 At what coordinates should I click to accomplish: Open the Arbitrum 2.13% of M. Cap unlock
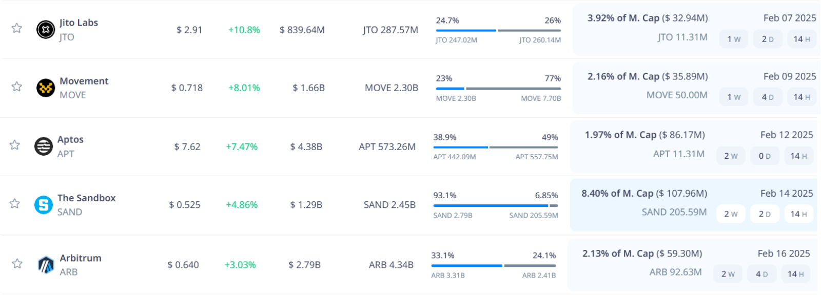[642, 253]
